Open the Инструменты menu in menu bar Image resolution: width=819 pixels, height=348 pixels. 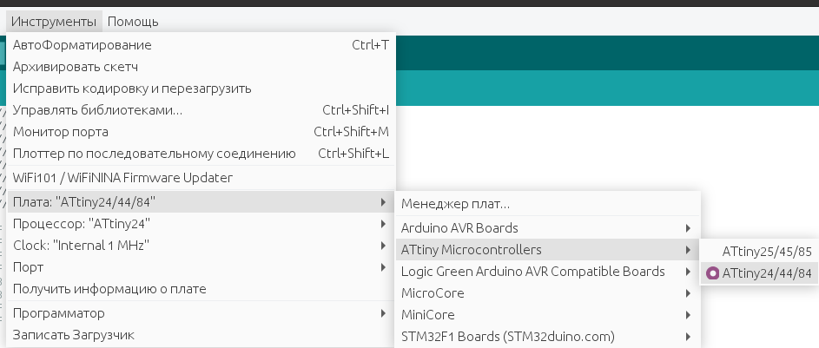point(53,21)
